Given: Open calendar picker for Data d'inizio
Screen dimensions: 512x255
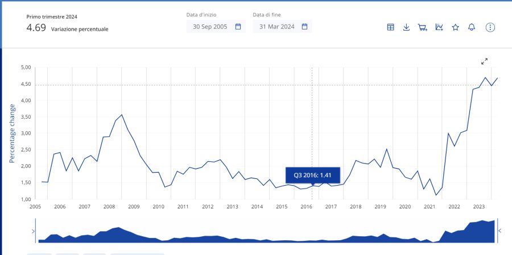Looking at the screenshot, I should click(x=238, y=26).
